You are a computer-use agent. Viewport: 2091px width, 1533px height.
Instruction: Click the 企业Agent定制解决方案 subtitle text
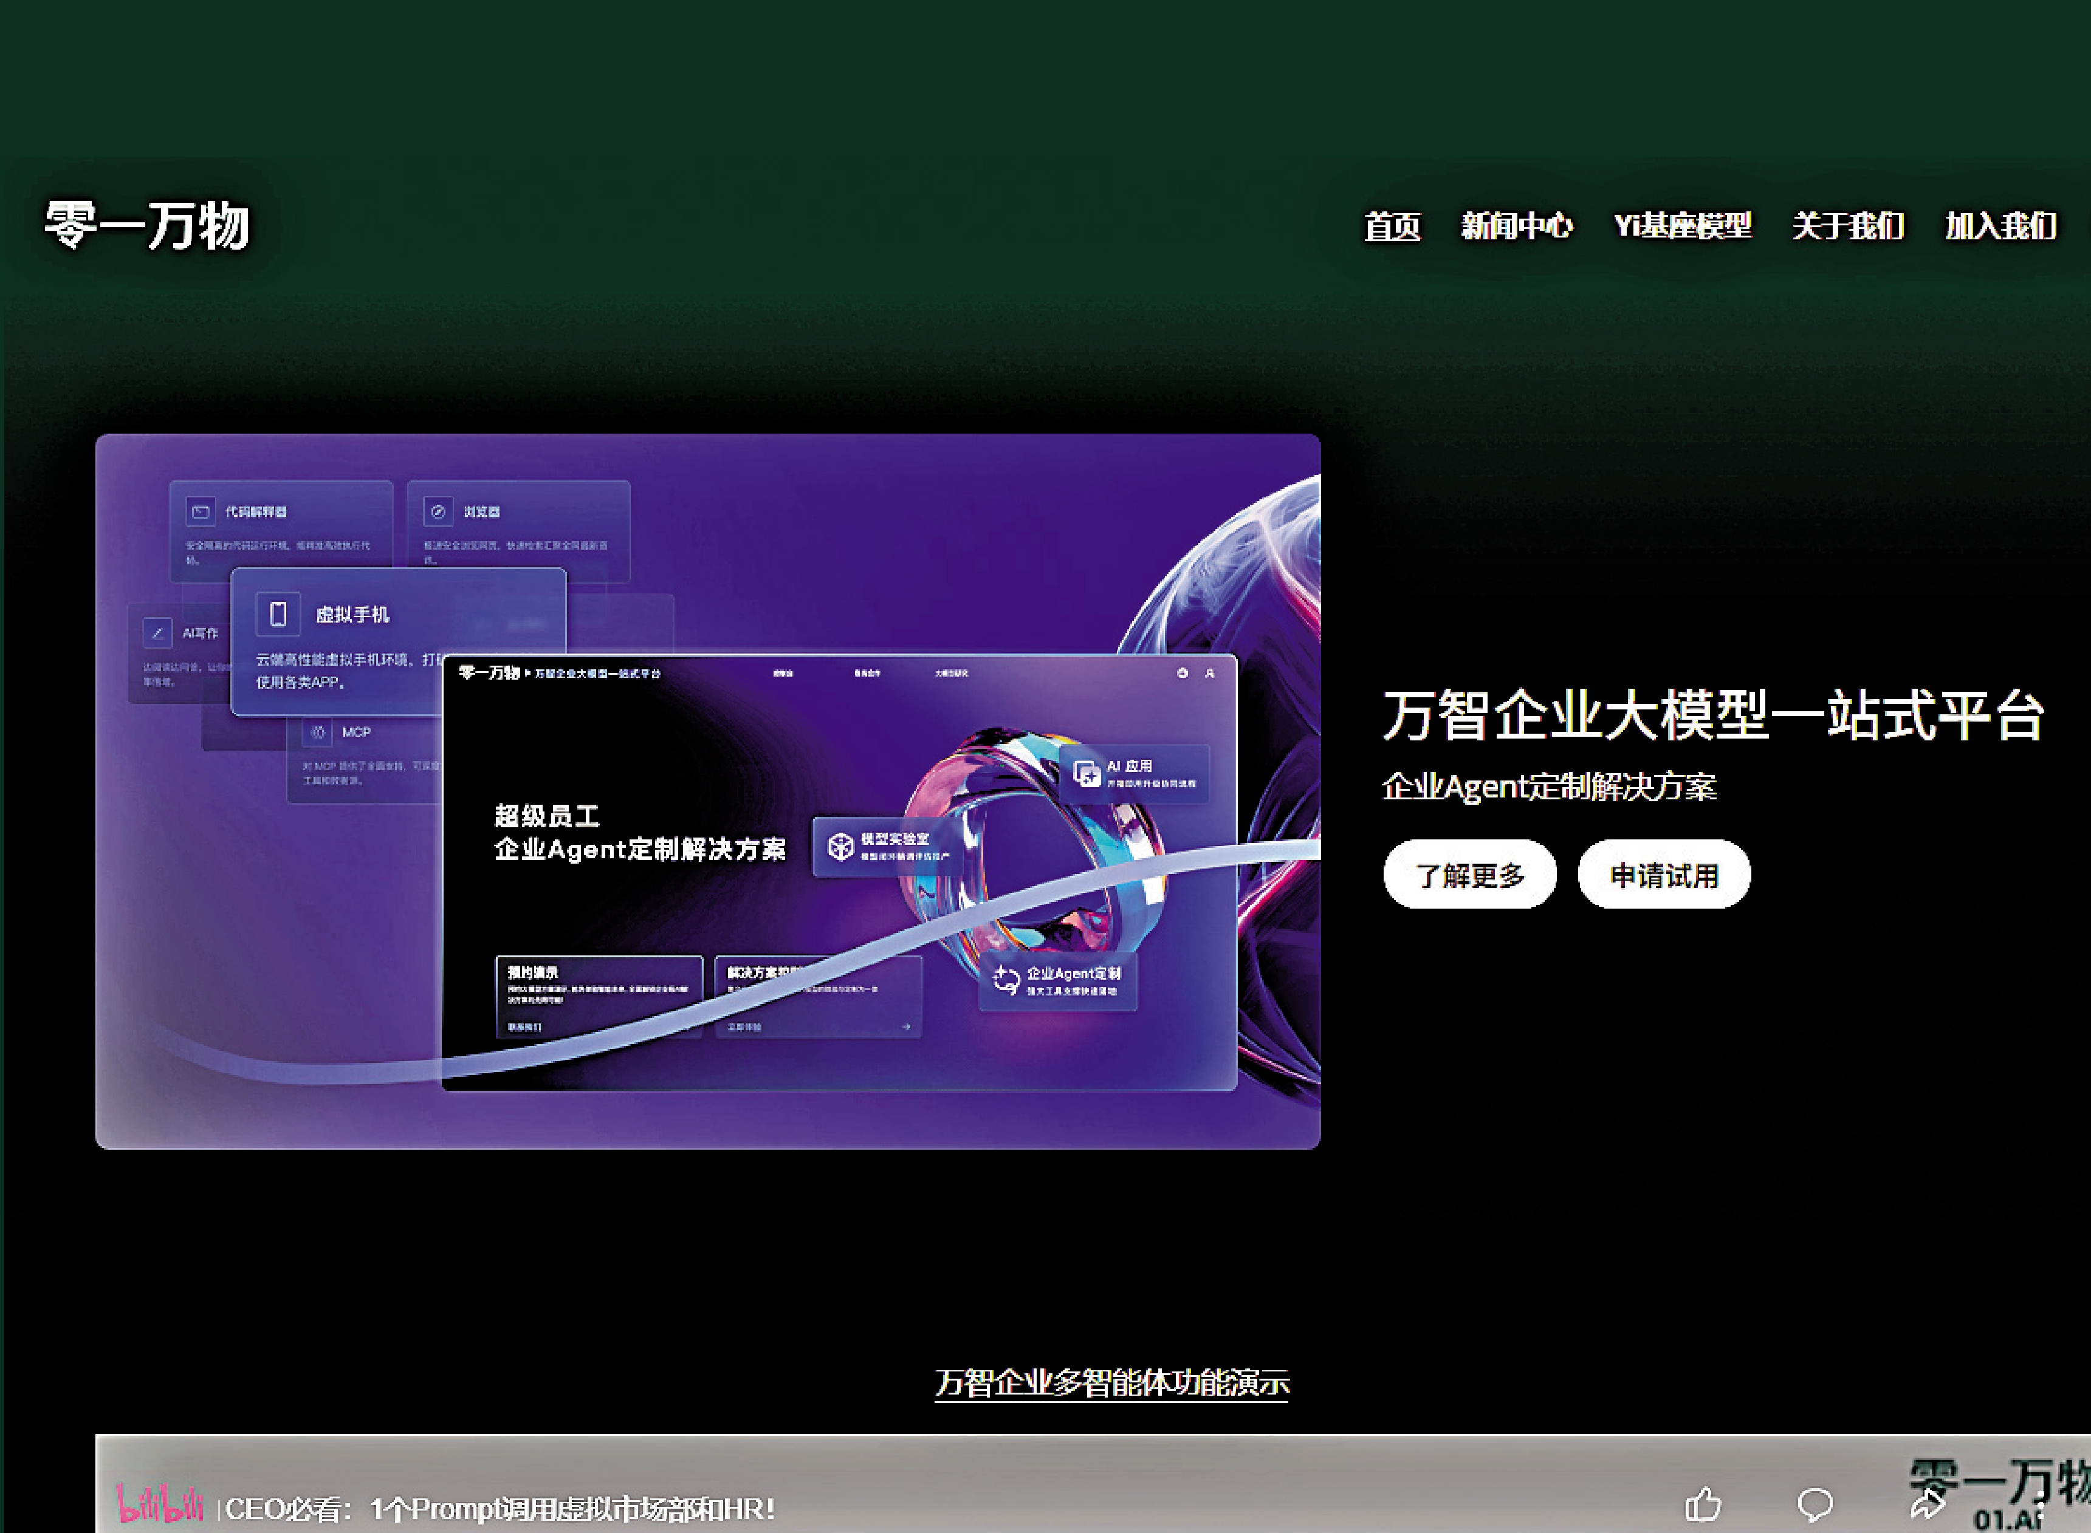click(1549, 787)
